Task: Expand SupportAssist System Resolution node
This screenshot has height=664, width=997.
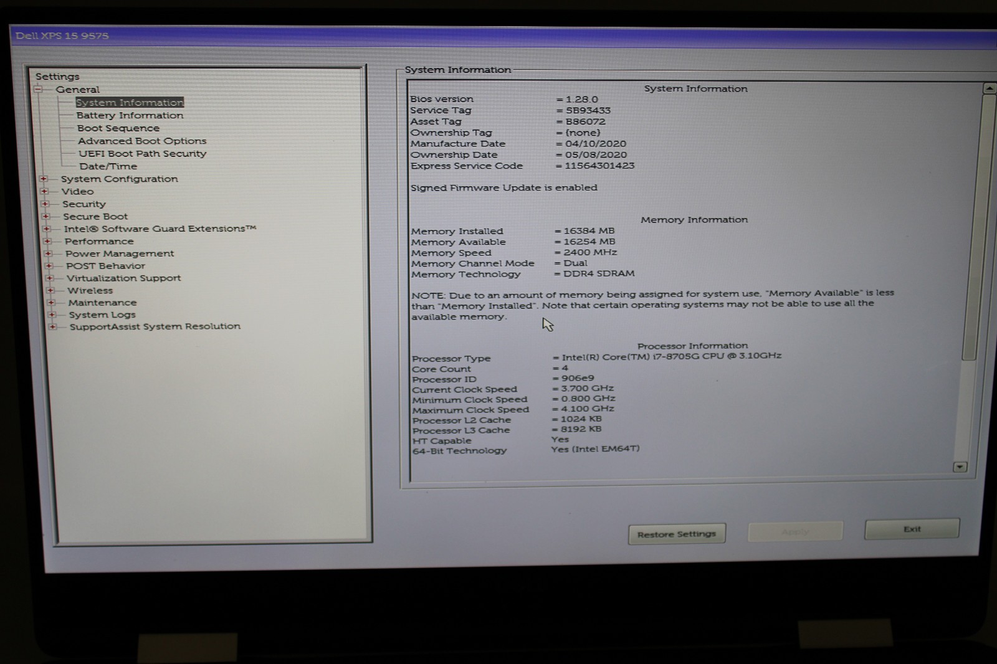Action: 53,326
